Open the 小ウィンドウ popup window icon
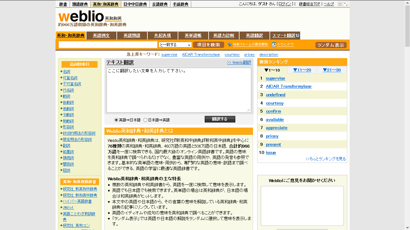This screenshot has width=410, height=230. (x=273, y=45)
